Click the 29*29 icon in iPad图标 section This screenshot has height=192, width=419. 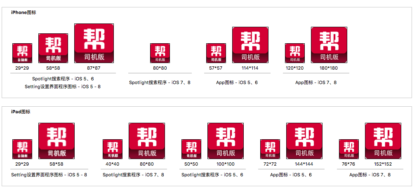coord(22,149)
